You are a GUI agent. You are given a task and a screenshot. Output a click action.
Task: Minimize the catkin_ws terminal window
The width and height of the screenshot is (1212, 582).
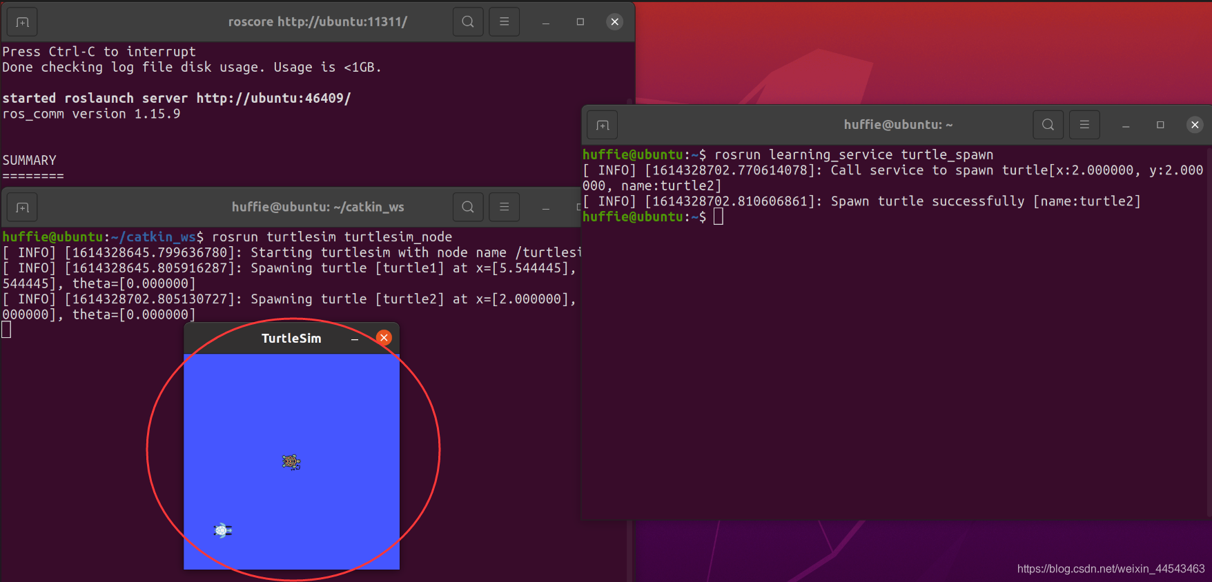546,208
